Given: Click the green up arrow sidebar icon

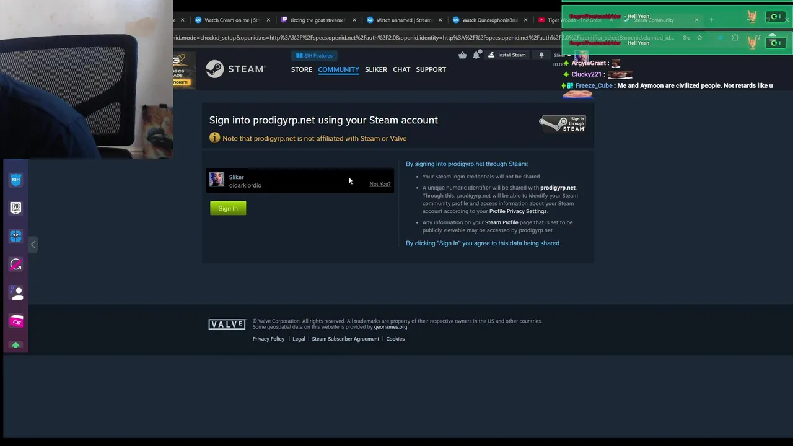Looking at the screenshot, I should 15,345.
